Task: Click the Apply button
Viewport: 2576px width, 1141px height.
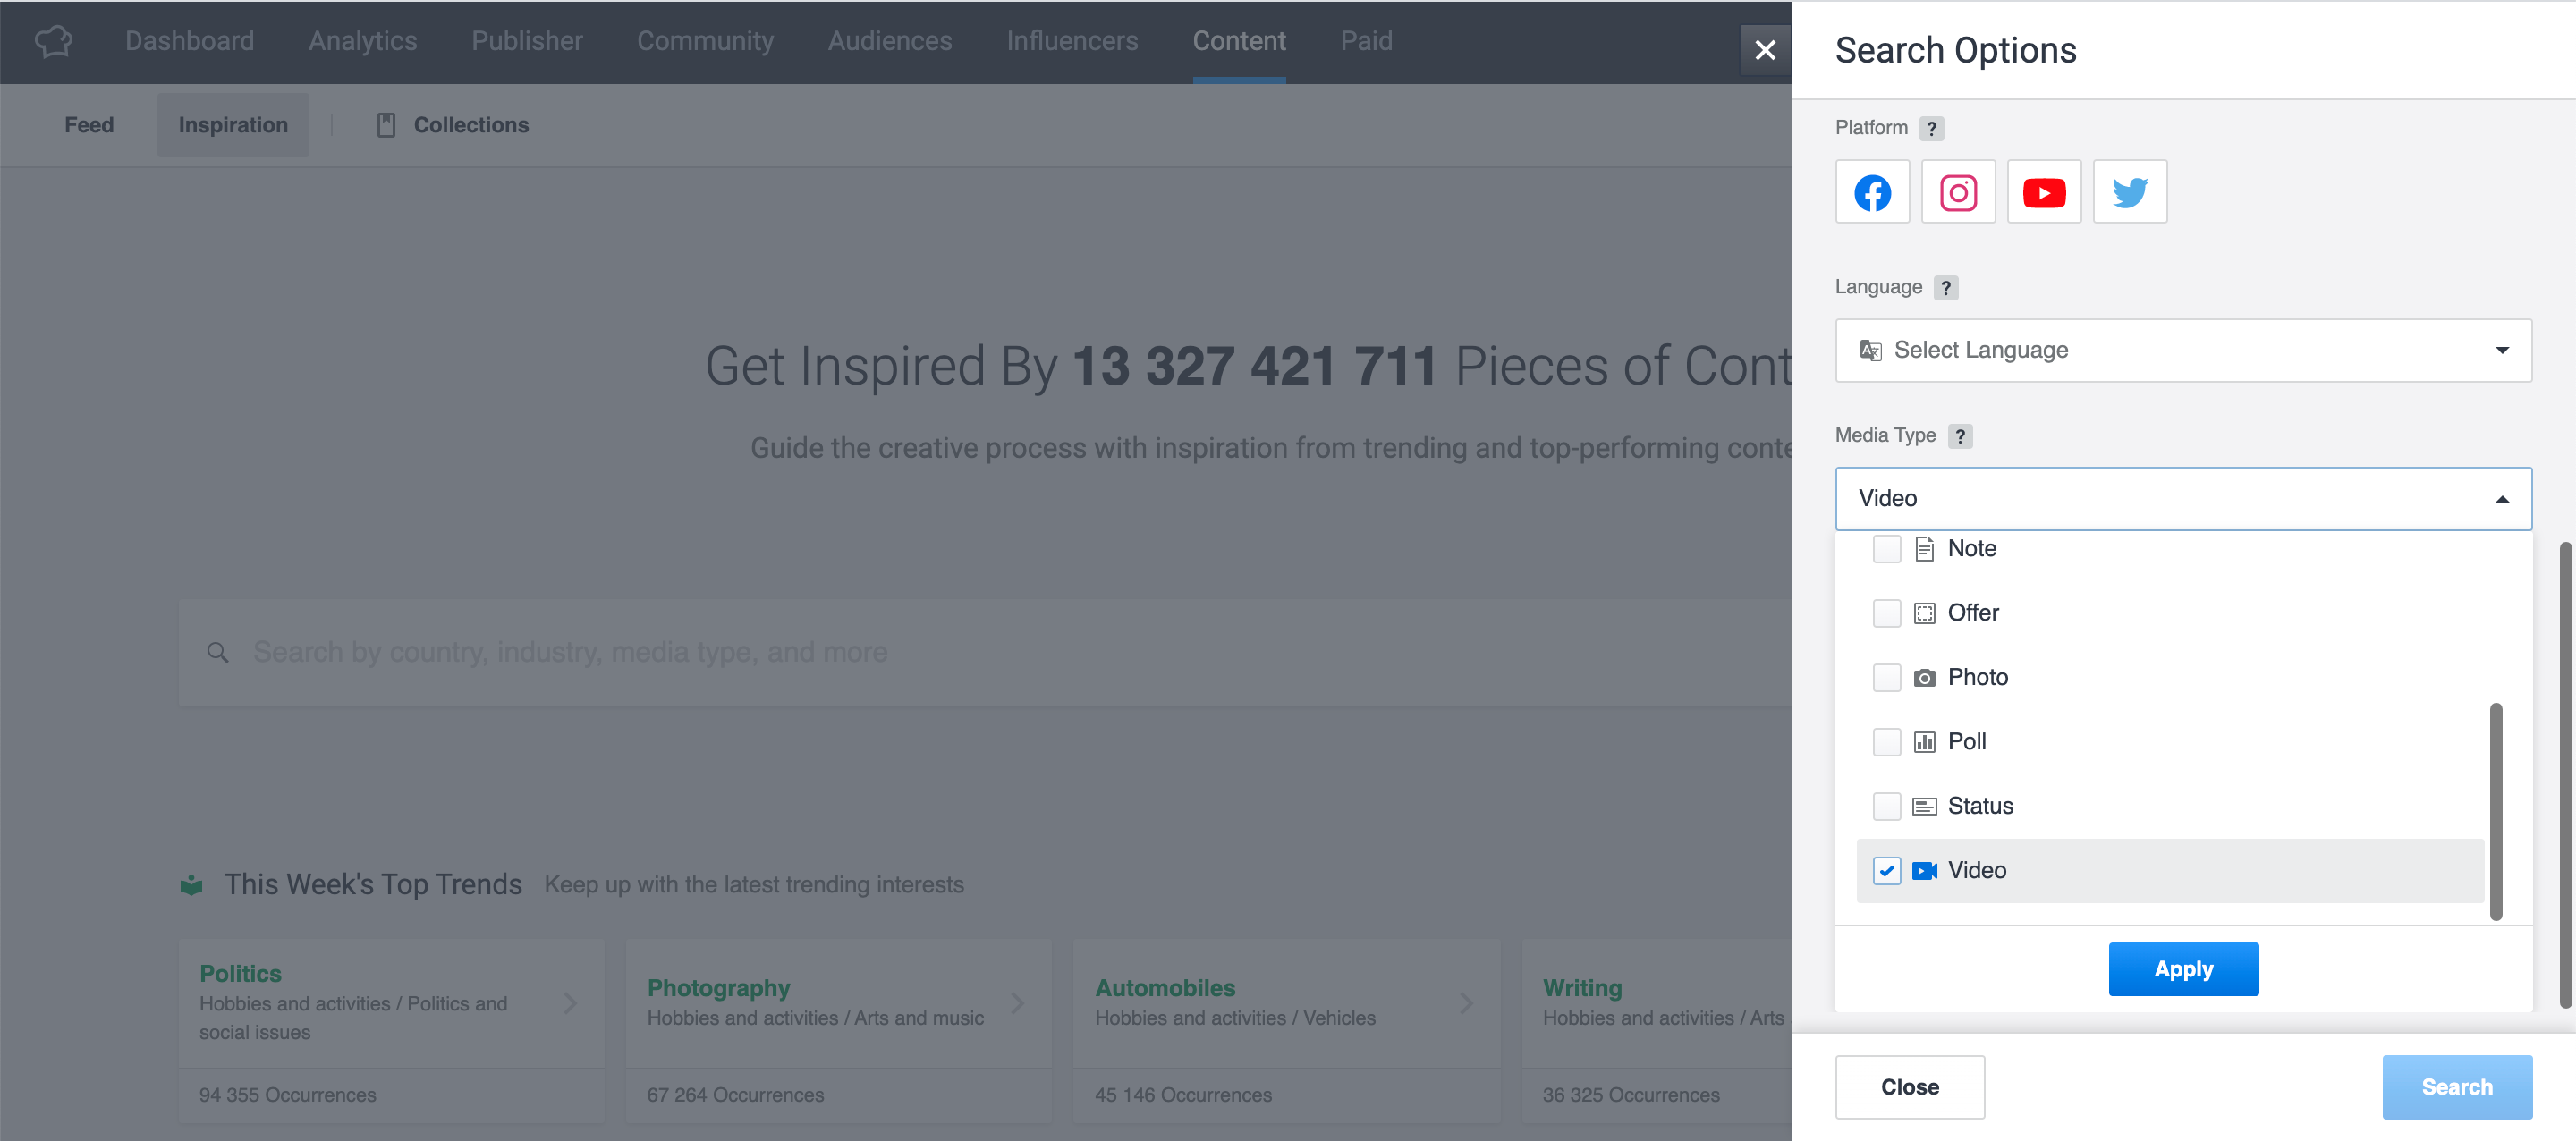Action: 2183,968
